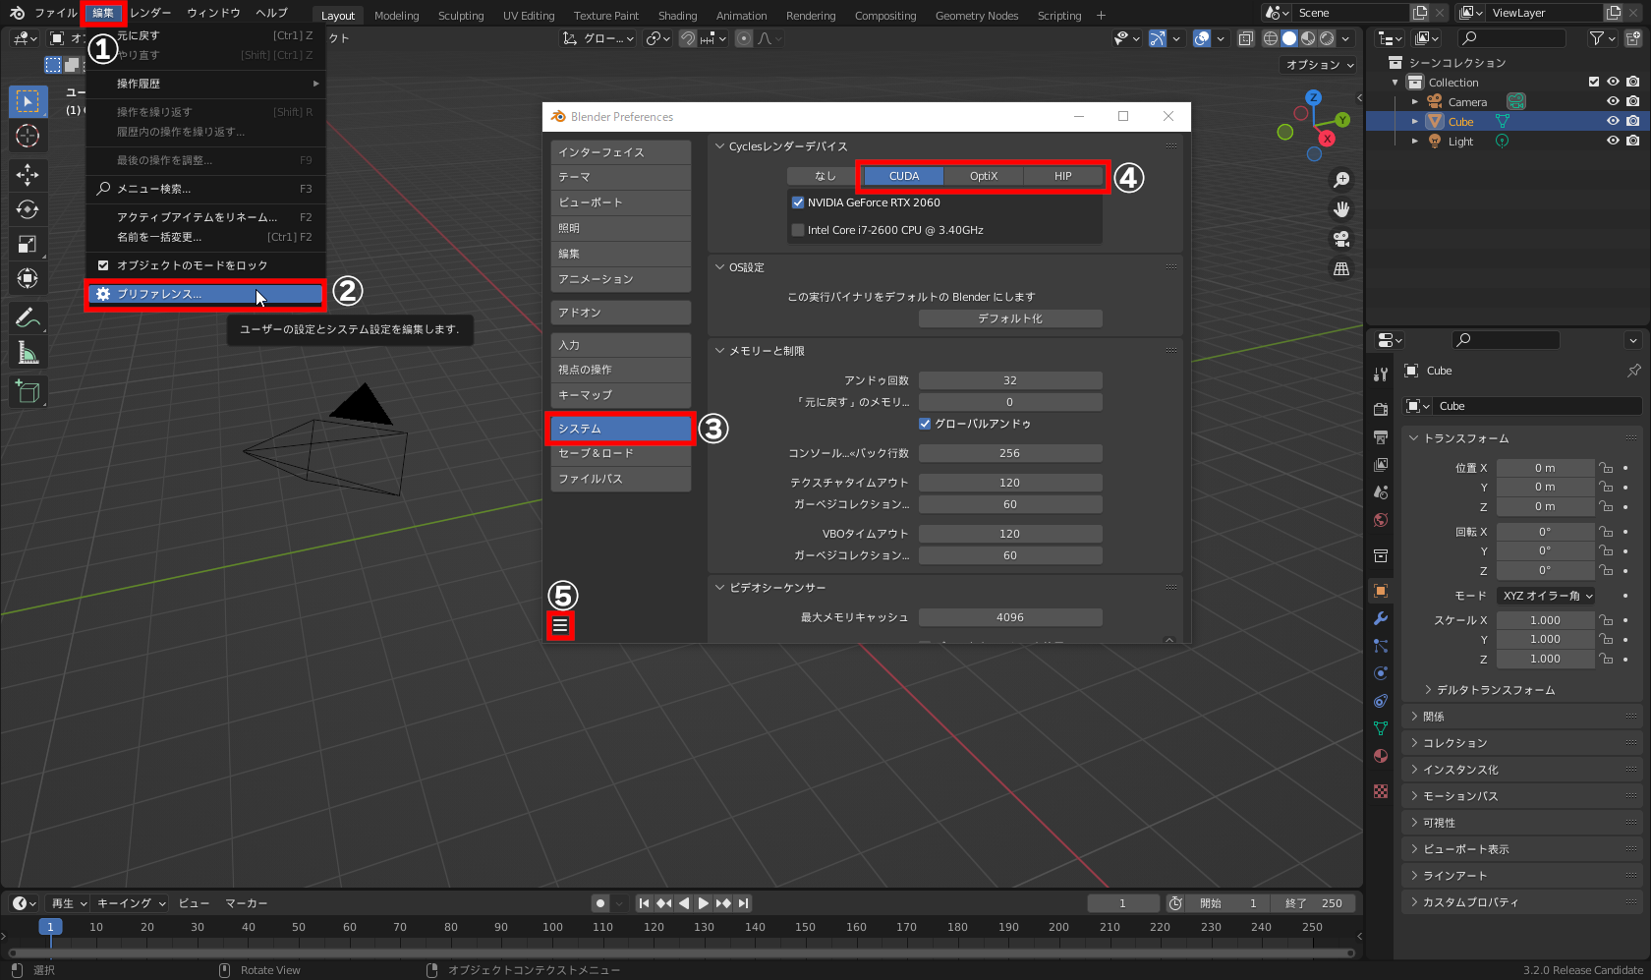The width and height of the screenshot is (1651, 980).
Task: Open the Texture properties tab
Action: [1381, 791]
